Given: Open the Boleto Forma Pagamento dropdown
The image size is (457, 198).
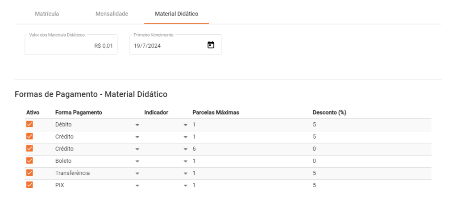Looking at the screenshot, I should pyautogui.click(x=137, y=161).
